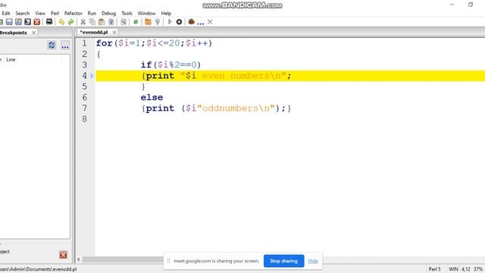This screenshot has width=485, height=273.
Task: Open the Search menu
Action: pos(23,14)
